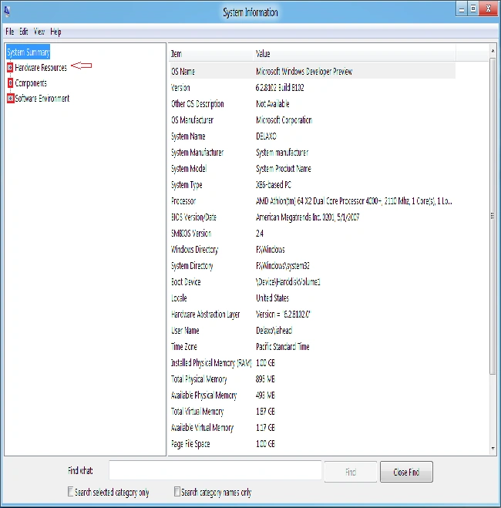Viewport: 501px width, 508px height.
Task: Select the Total Virtual Memory row
Action: [312, 412]
